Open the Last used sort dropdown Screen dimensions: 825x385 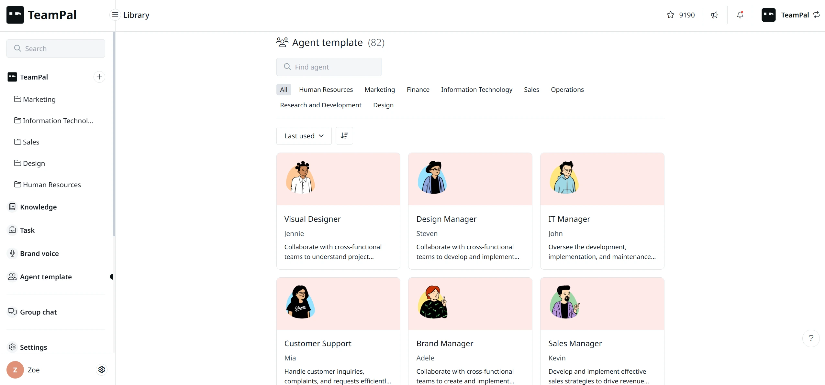pos(304,136)
